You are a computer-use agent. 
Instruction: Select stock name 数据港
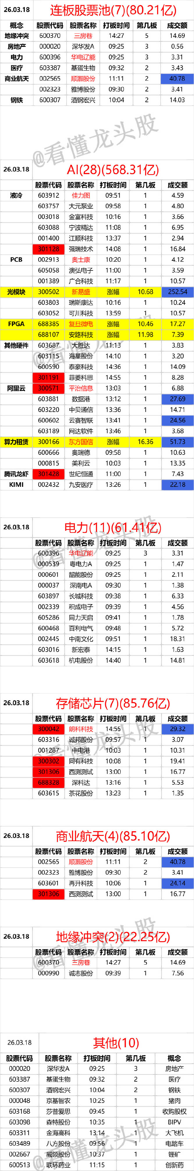click(81, 399)
